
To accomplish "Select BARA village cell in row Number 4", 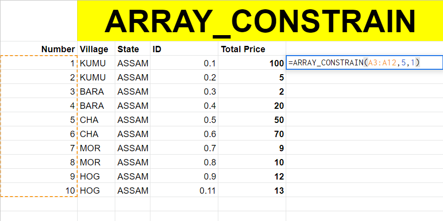I will 96,105.
